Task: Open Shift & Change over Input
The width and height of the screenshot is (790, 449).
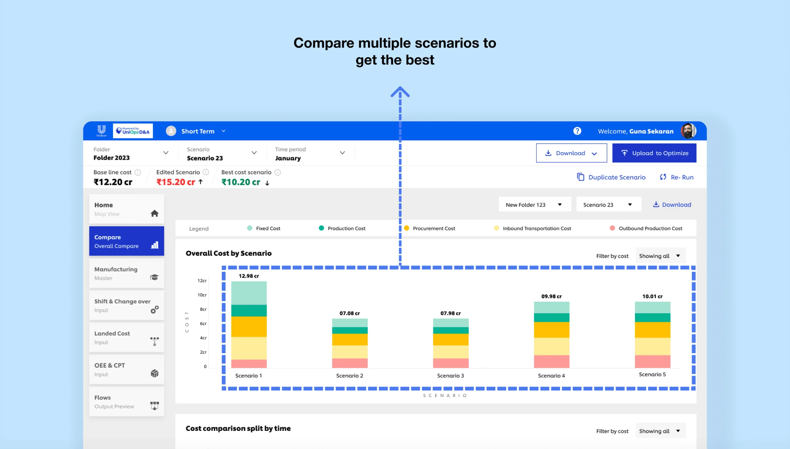Action: 126,305
